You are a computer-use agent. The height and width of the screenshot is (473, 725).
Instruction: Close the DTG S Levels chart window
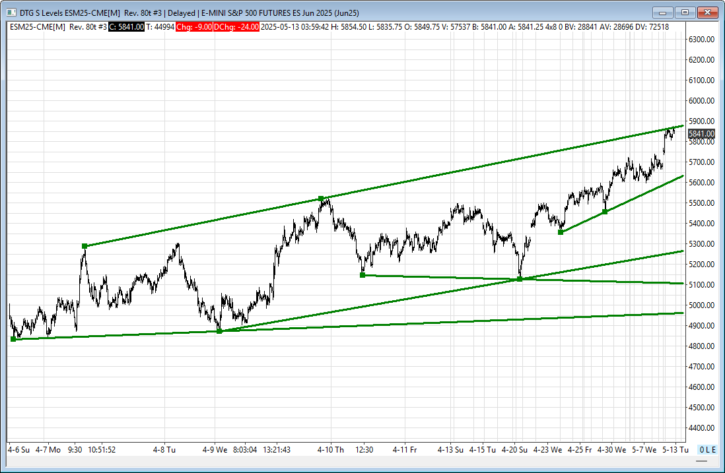coord(707,13)
